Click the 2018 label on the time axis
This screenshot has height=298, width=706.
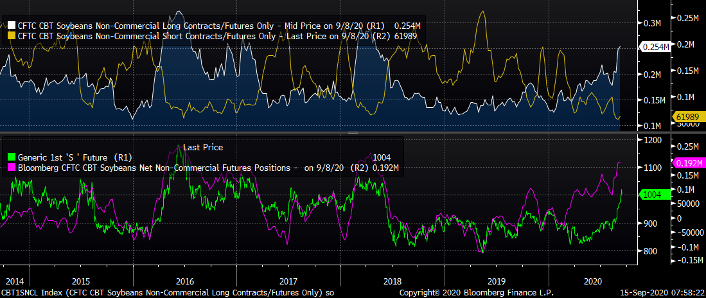coord(393,281)
